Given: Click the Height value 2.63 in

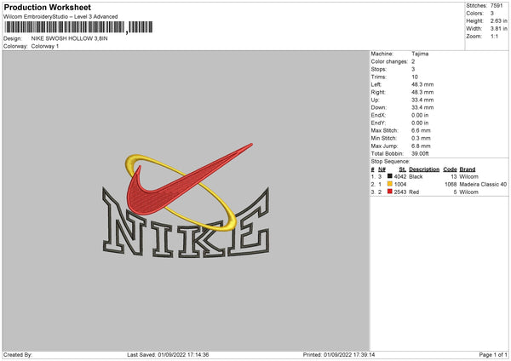Looking at the screenshot, I should tap(499, 20).
